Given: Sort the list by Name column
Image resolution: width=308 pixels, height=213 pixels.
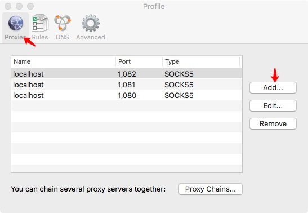Looking at the screenshot, I should click(x=64, y=61).
